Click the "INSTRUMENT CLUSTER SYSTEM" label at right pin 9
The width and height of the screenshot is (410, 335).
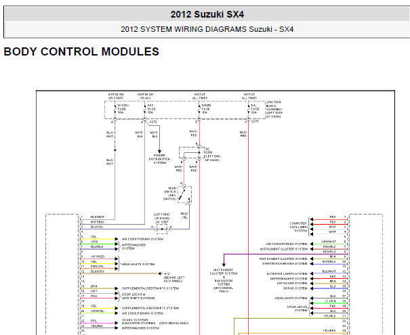(283, 259)
